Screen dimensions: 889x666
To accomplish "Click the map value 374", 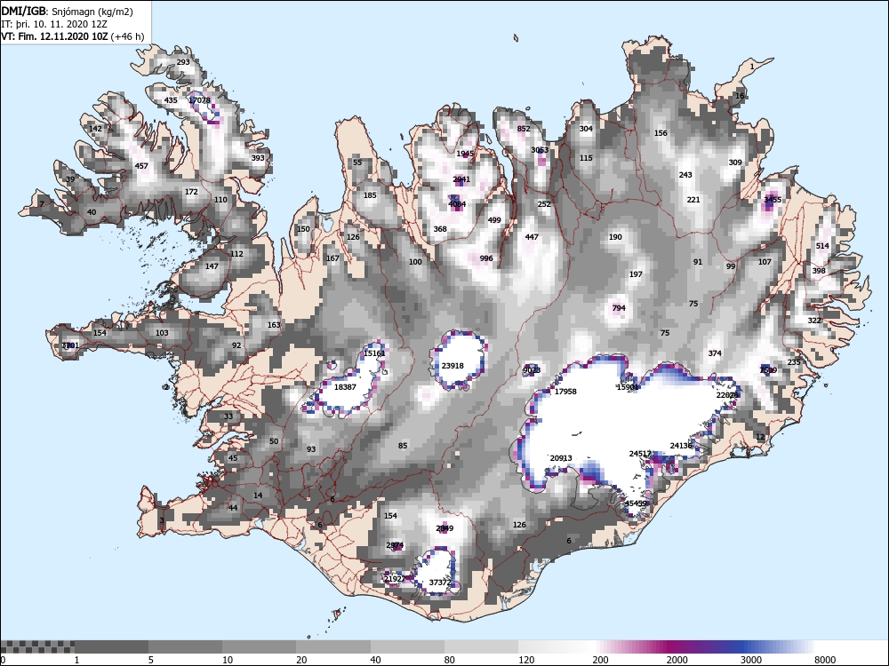I will tap(715, 353).
